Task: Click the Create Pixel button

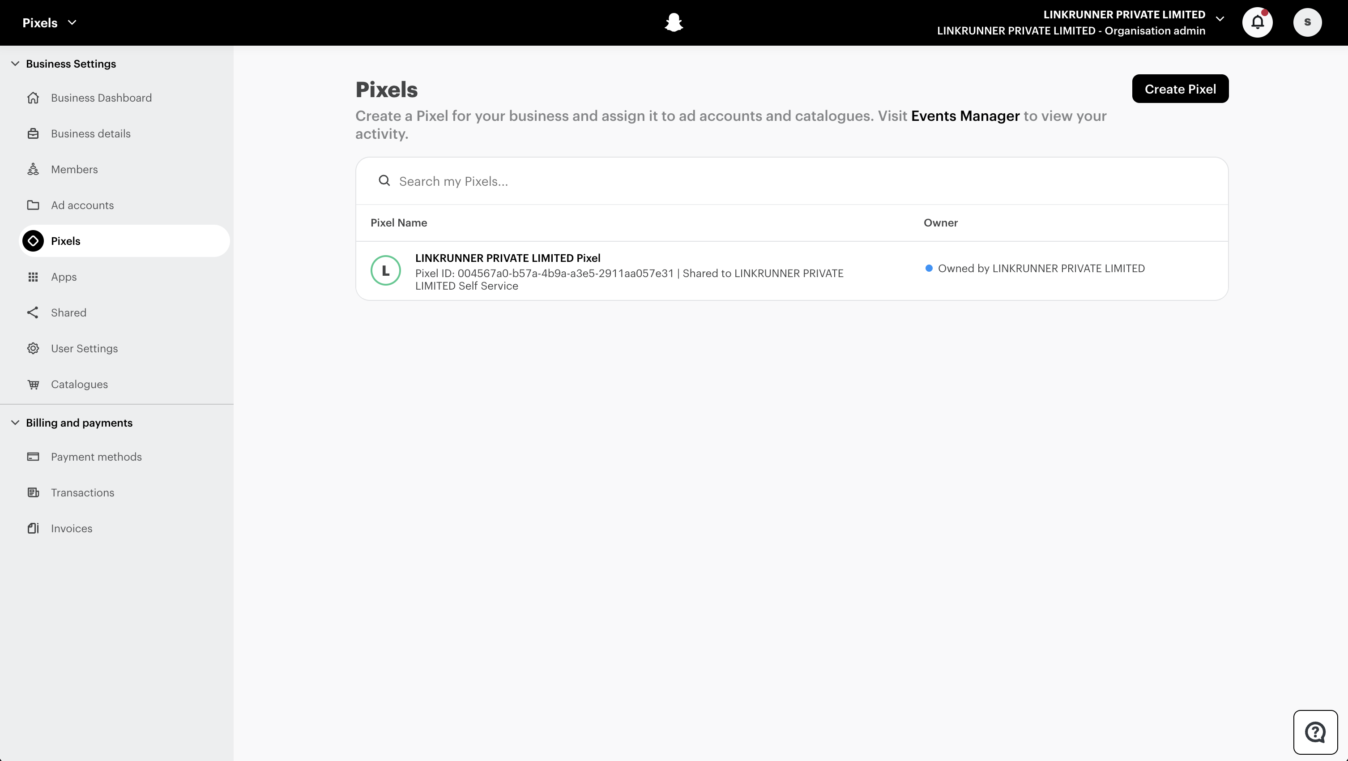Action: click(x=1180, y=89)
